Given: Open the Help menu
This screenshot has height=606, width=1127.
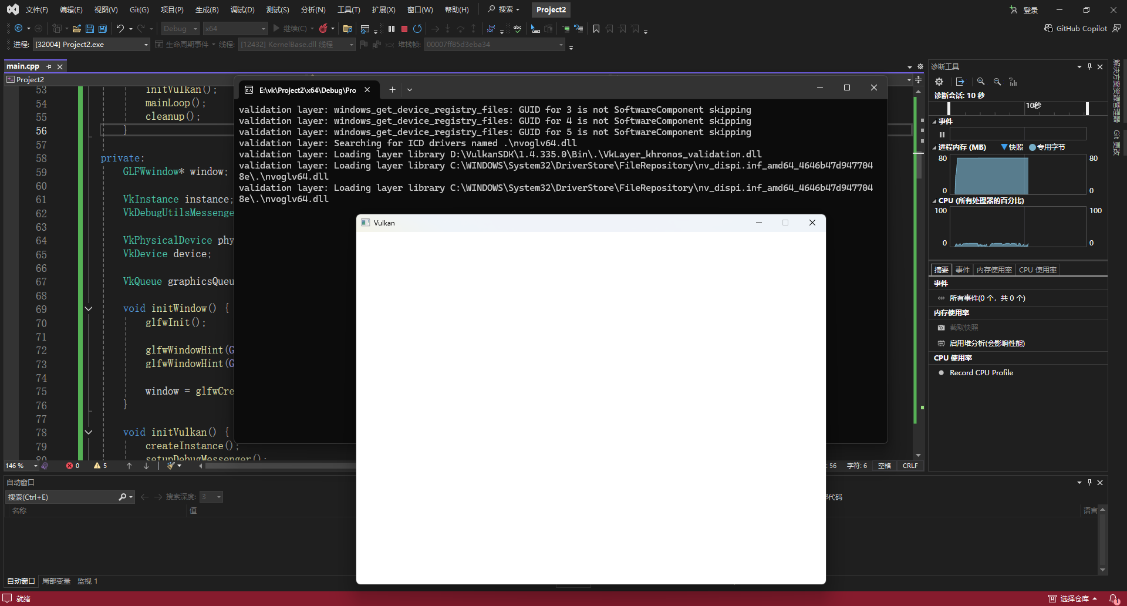Looking at the screenshot, I should tap(457, 9).
